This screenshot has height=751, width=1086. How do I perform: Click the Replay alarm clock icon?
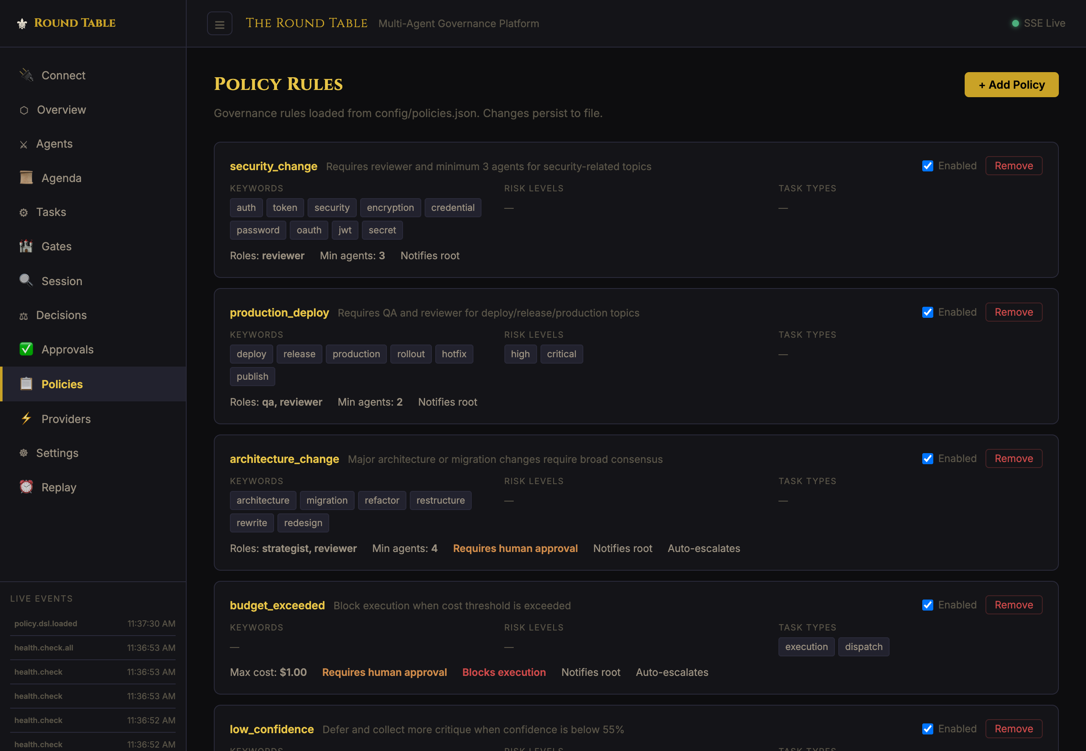pos(26,487)
